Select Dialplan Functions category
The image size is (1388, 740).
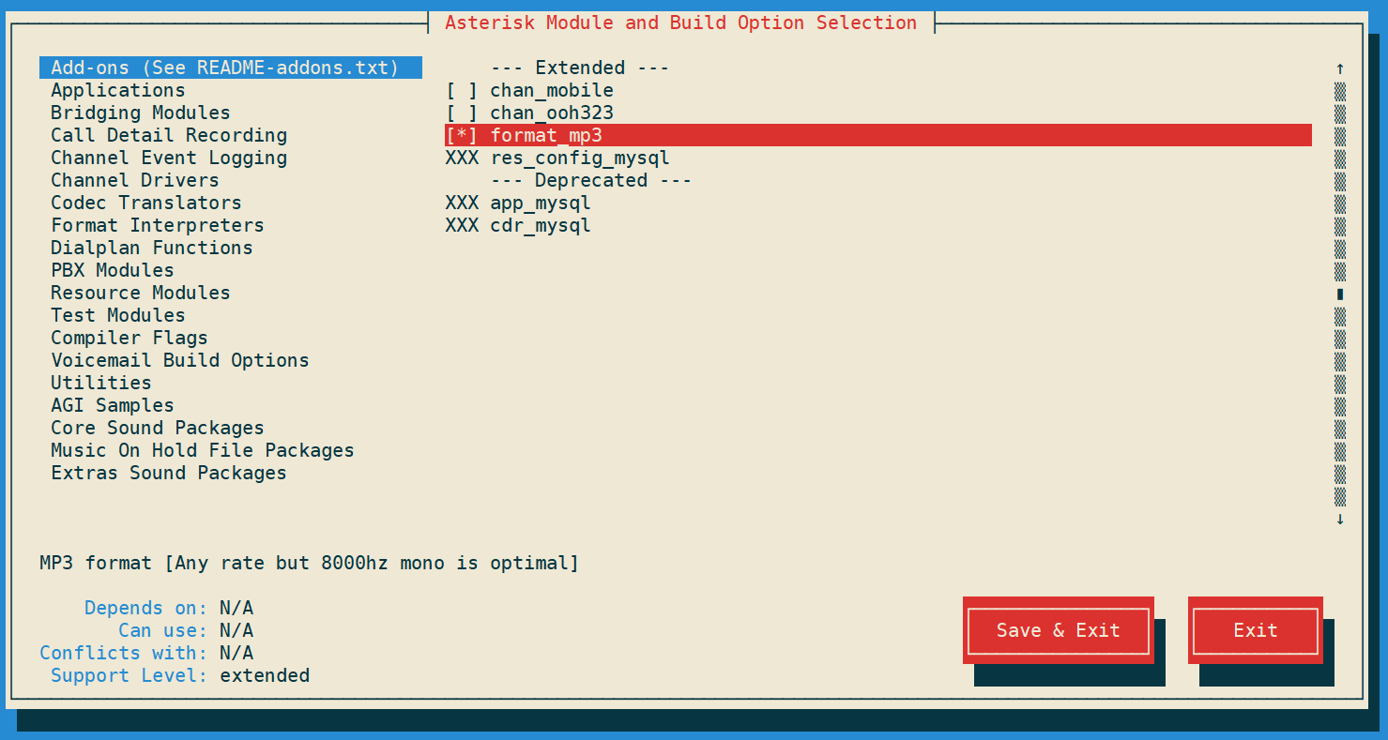click(x=152, y=248)
